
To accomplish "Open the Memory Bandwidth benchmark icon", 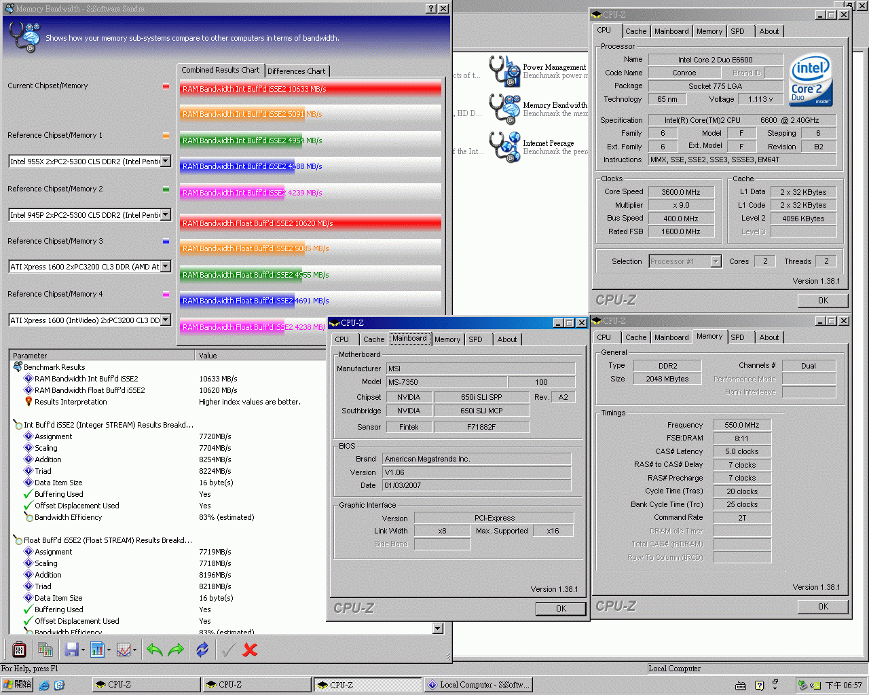I will pyautogui.click(x=504, y=109).
